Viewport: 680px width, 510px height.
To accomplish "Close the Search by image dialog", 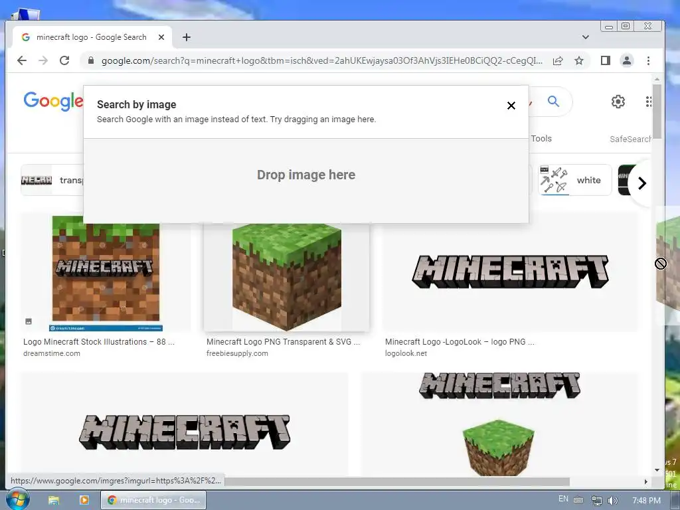I will (511, 106).
